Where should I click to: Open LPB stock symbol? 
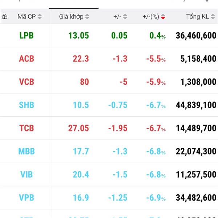coord(27,36)
